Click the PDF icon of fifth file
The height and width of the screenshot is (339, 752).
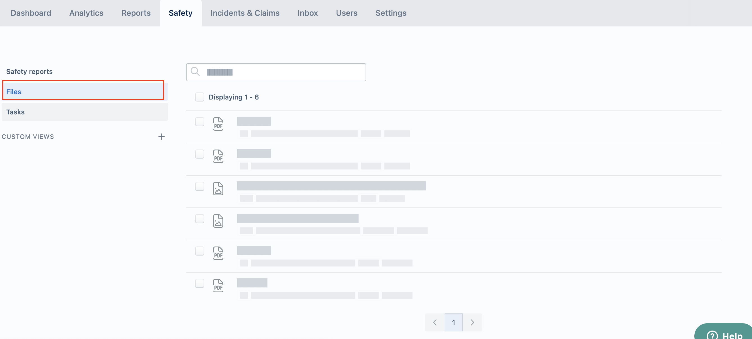coord(218,253)
